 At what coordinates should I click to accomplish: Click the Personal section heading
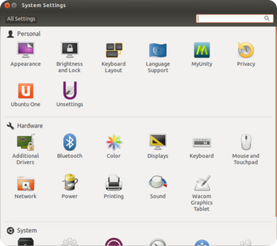tap(29, 34)
